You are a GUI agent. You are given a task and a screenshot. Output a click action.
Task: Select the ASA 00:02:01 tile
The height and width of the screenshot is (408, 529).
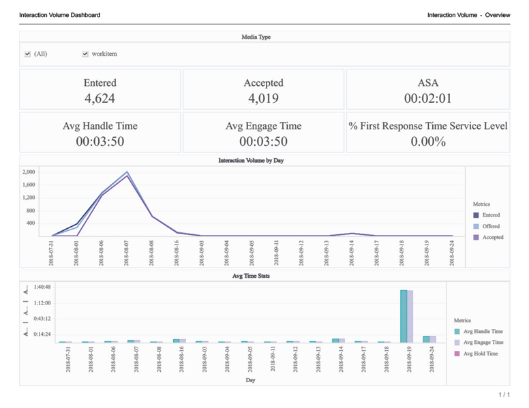pos(427,90)
